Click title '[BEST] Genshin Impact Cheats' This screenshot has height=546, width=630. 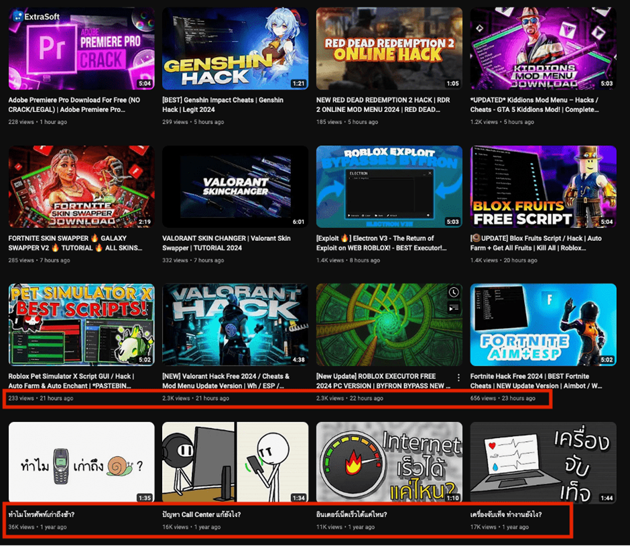pos(223,105)
